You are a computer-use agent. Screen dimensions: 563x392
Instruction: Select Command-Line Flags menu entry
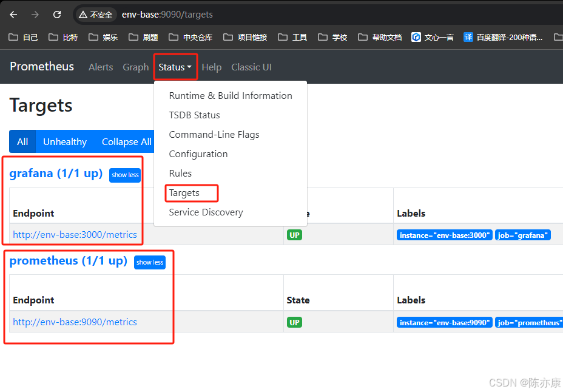[x=231, y=135]
